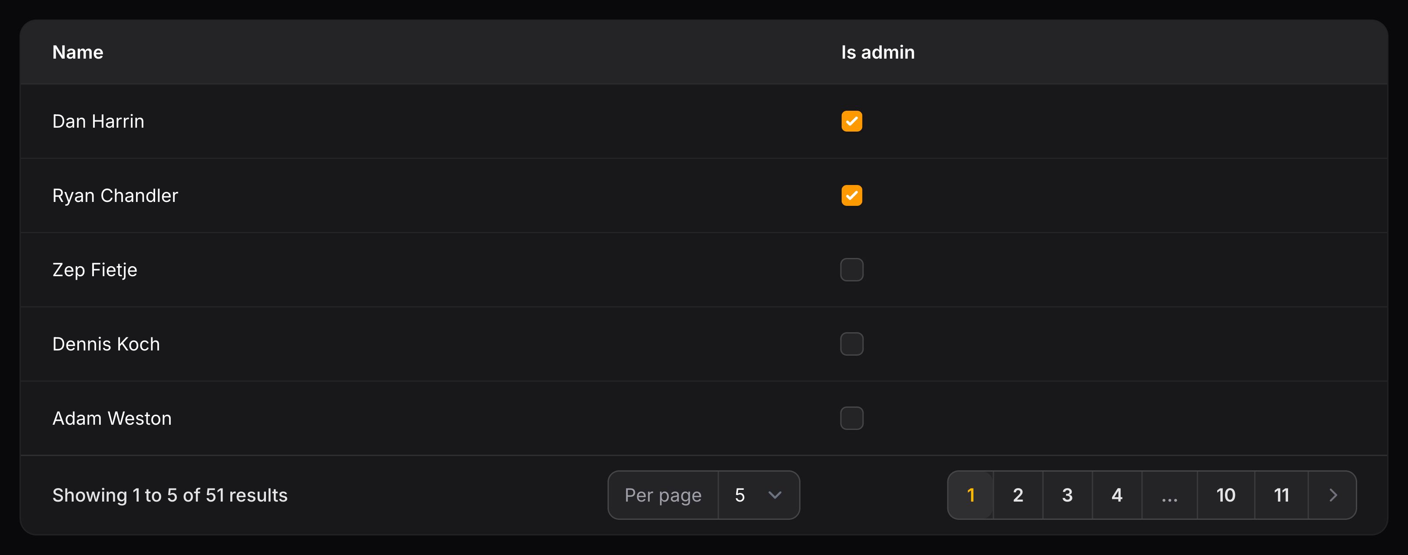Uncheck Ryan Chandler's admin checkbox
1408x555 pixels.
pos(852,195)
